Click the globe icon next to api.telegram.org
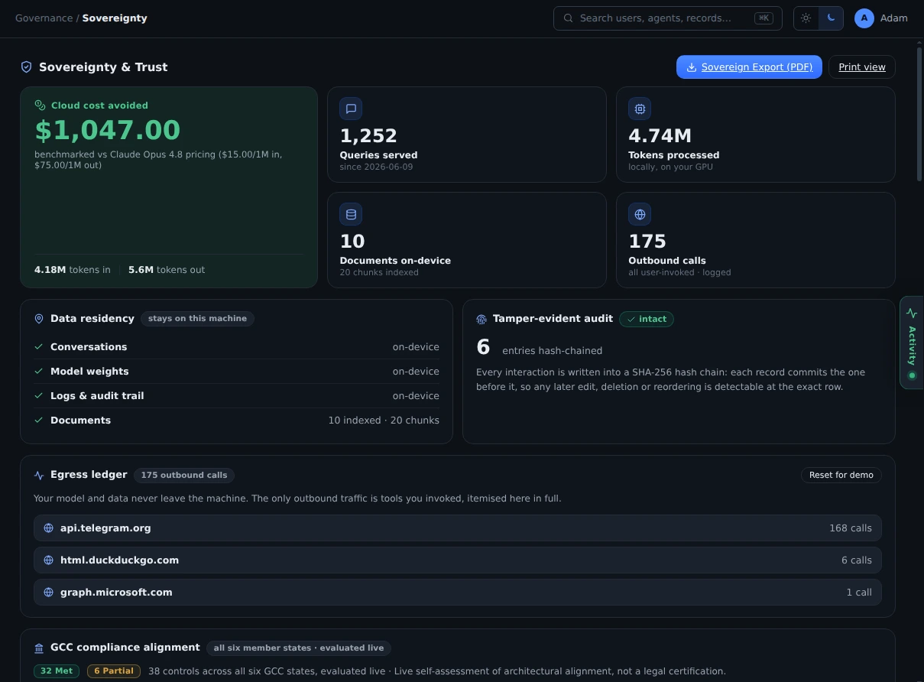Viewport: 924px width, 682px height. click(x=49, y=528)
